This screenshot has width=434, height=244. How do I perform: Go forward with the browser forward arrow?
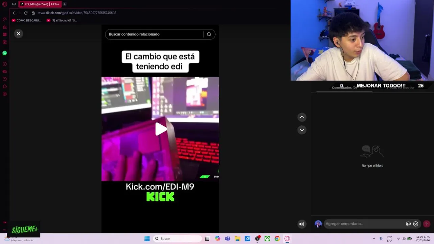[20, 13]
